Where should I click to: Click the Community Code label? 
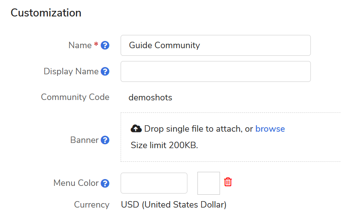coord(75,97)
